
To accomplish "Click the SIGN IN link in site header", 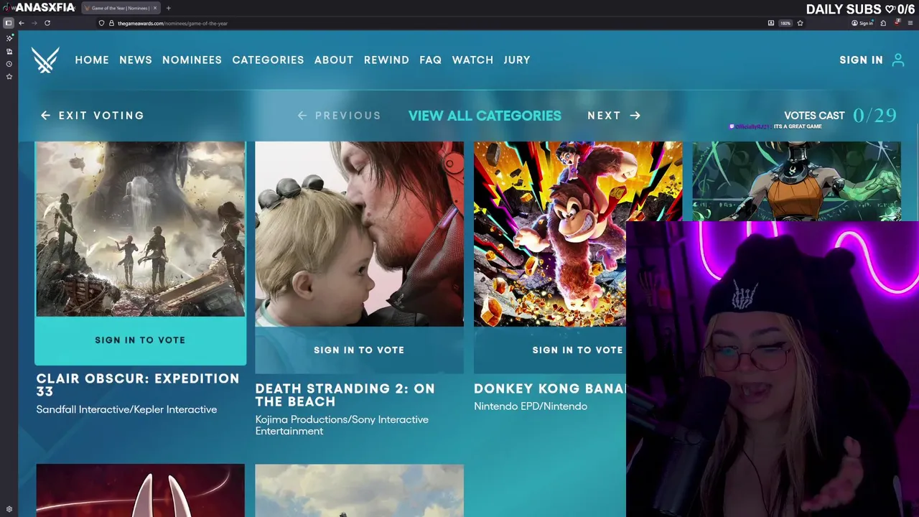I will point(861,60).
